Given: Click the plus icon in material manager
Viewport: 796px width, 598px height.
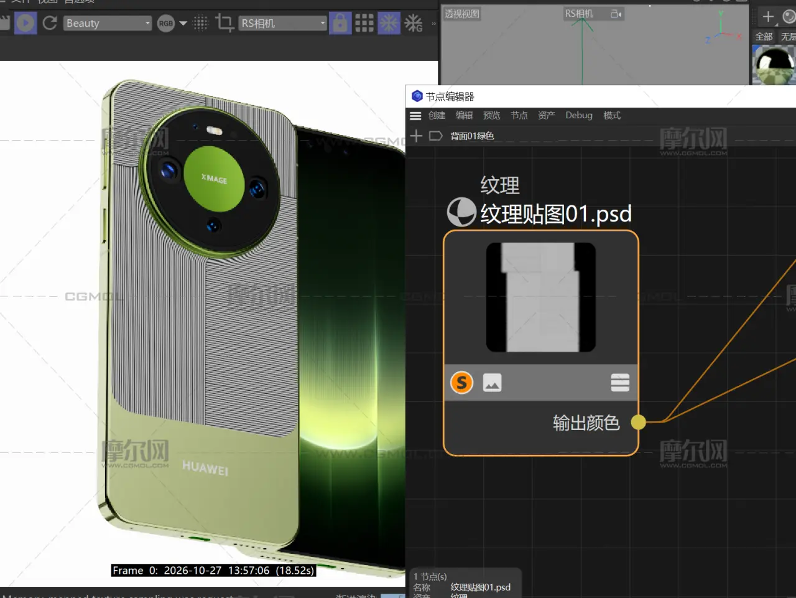Looking at the screenshot, I should [x=768, y=17].
